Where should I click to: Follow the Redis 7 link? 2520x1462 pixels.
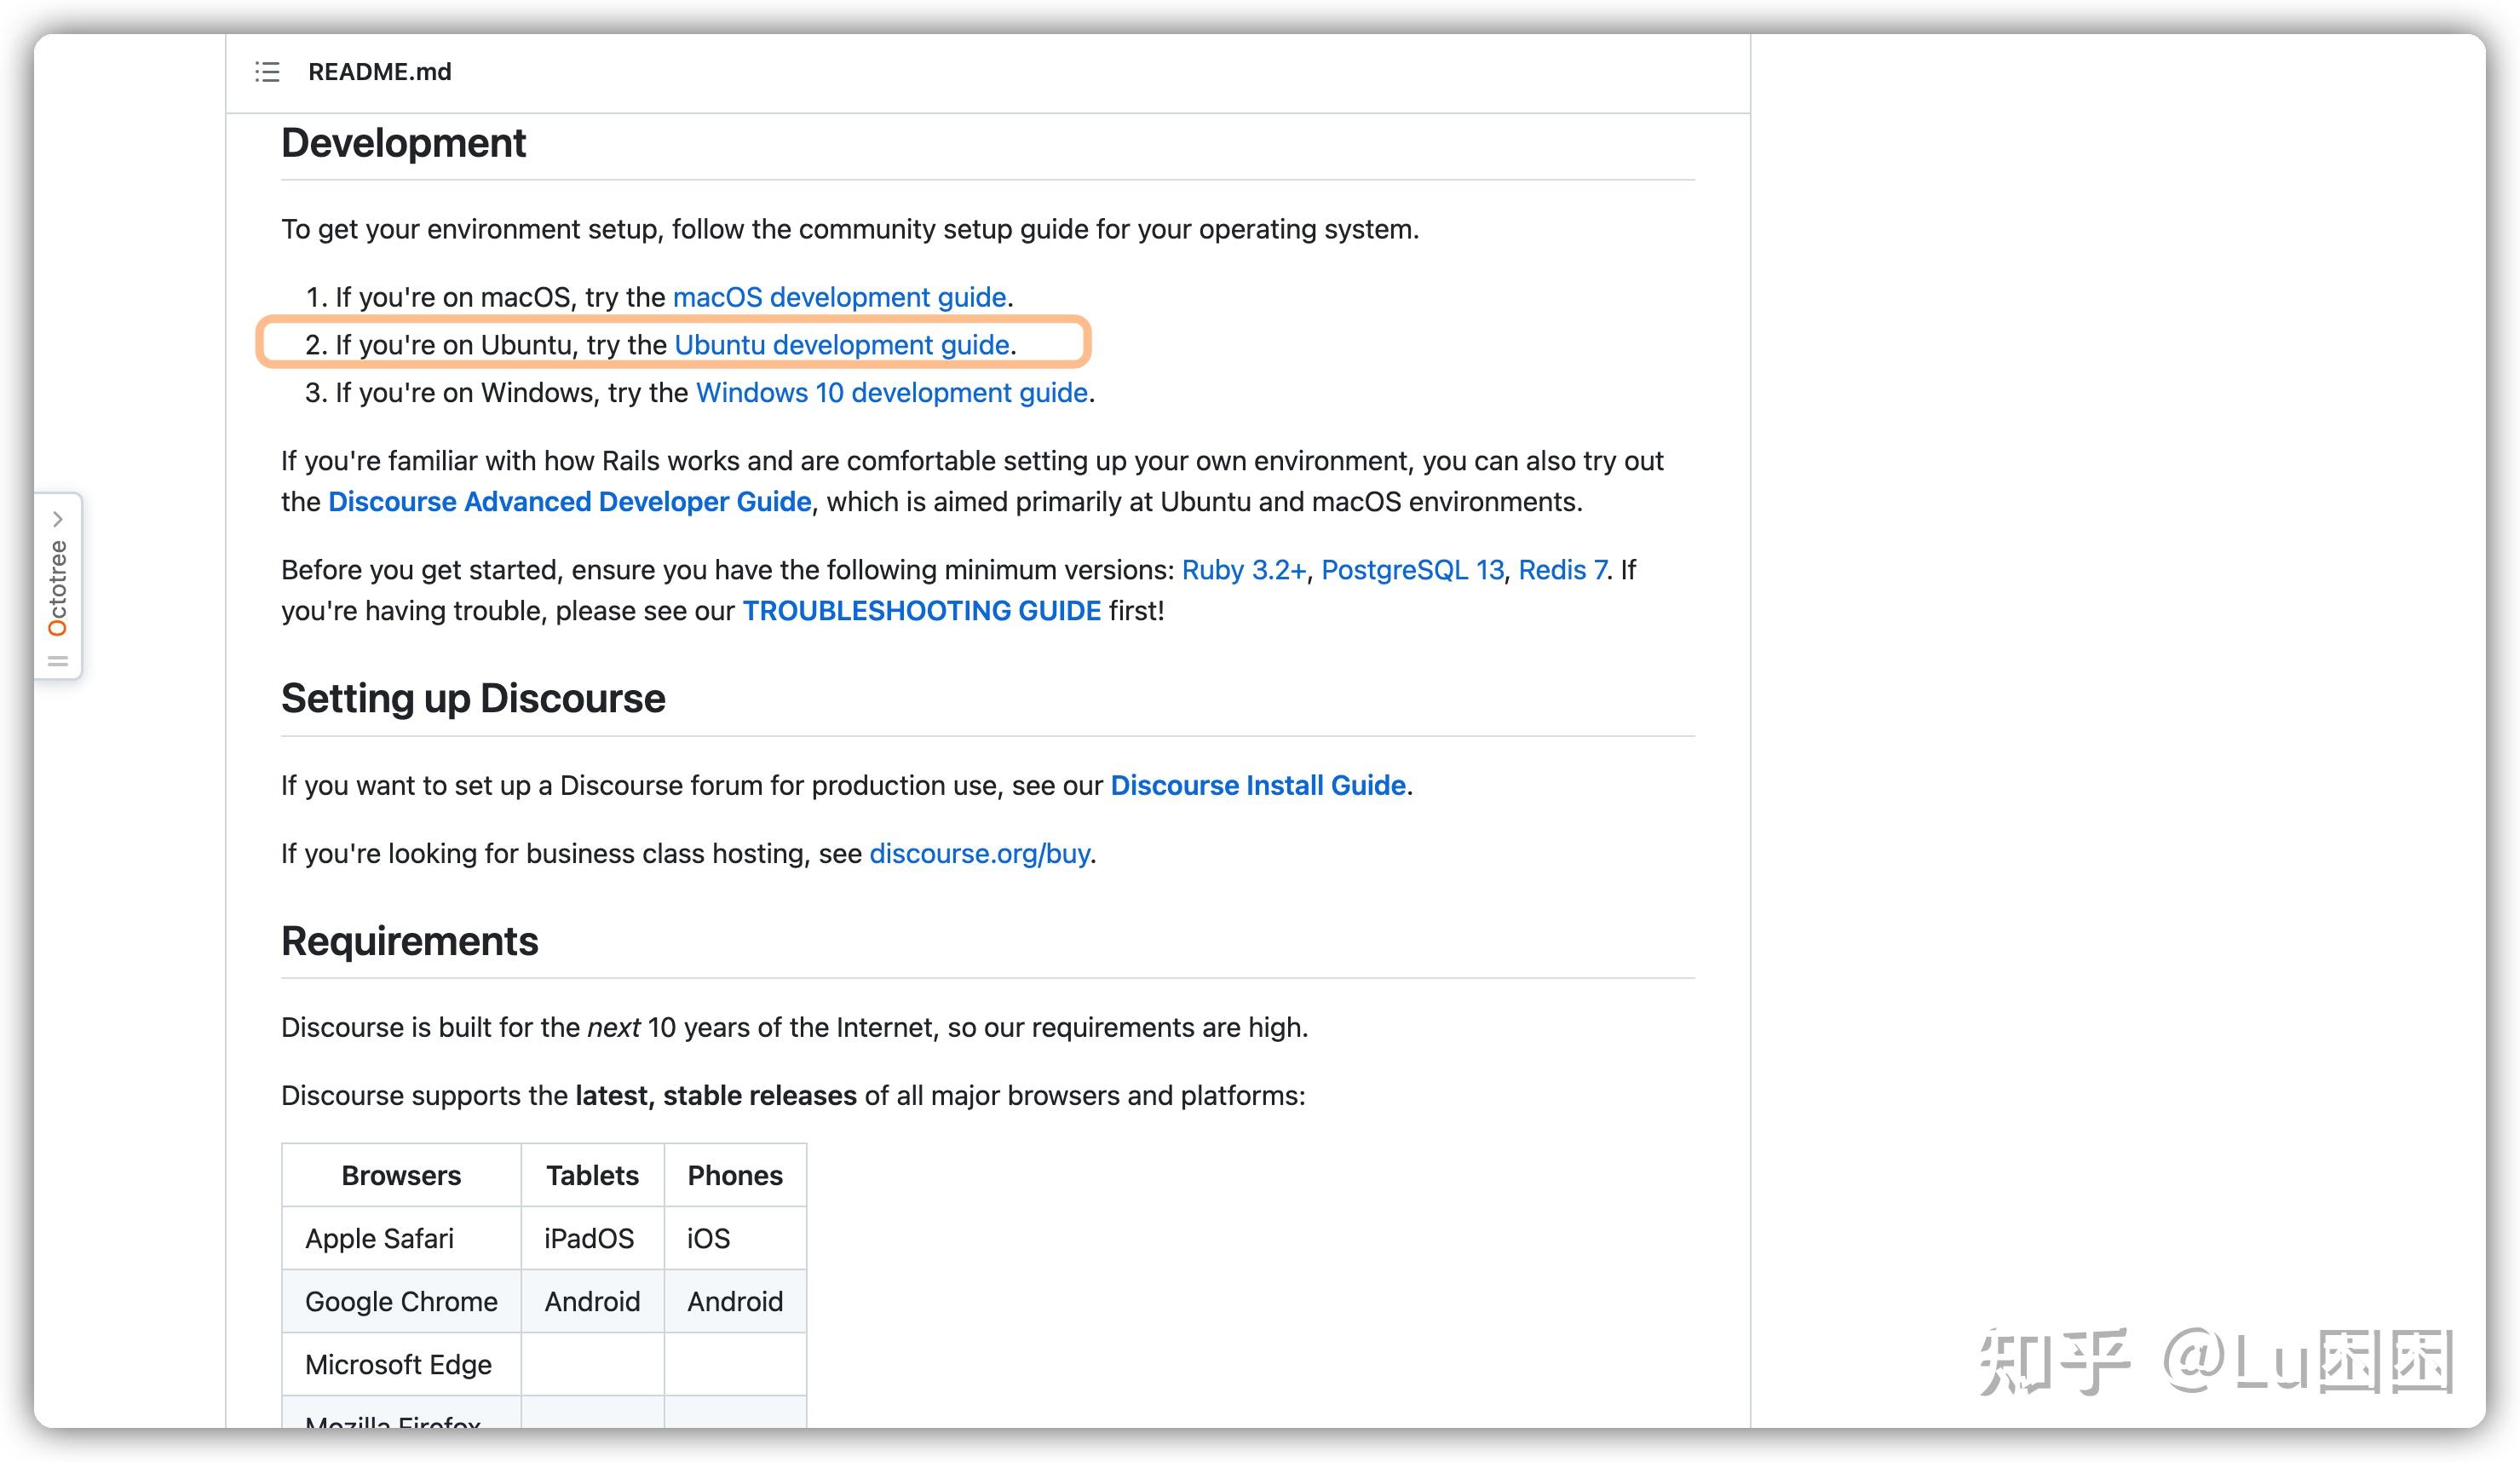(x=1562, y=570)
